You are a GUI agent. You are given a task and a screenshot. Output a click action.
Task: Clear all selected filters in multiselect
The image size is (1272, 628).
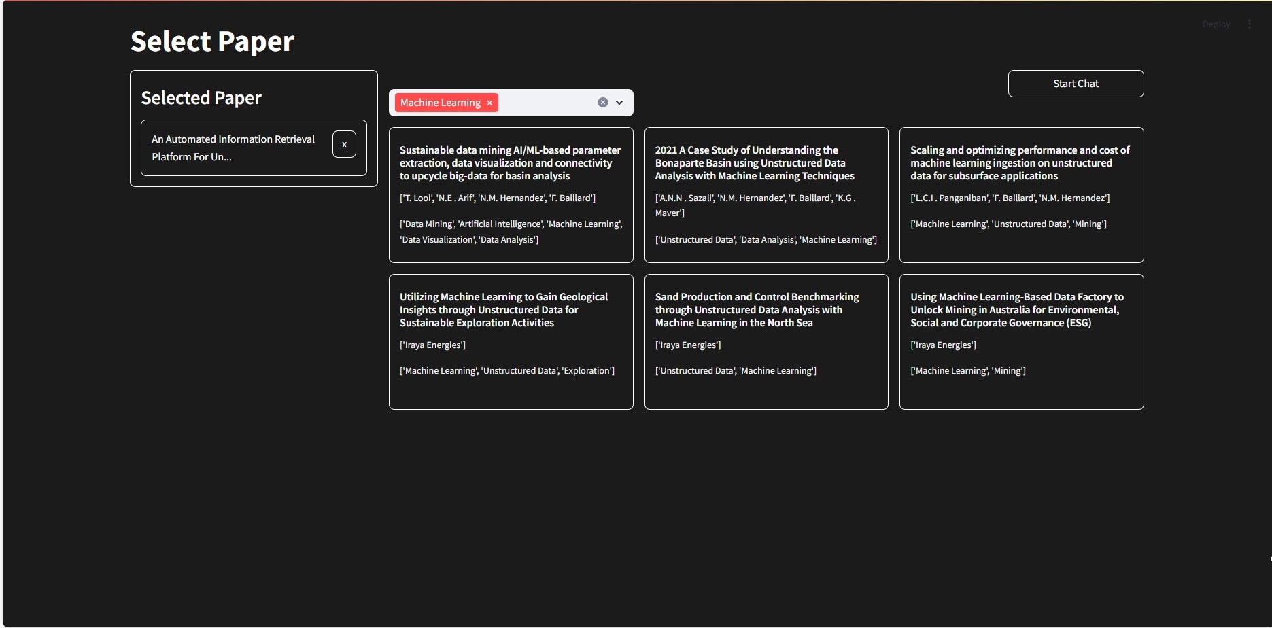tap(602, 103)
